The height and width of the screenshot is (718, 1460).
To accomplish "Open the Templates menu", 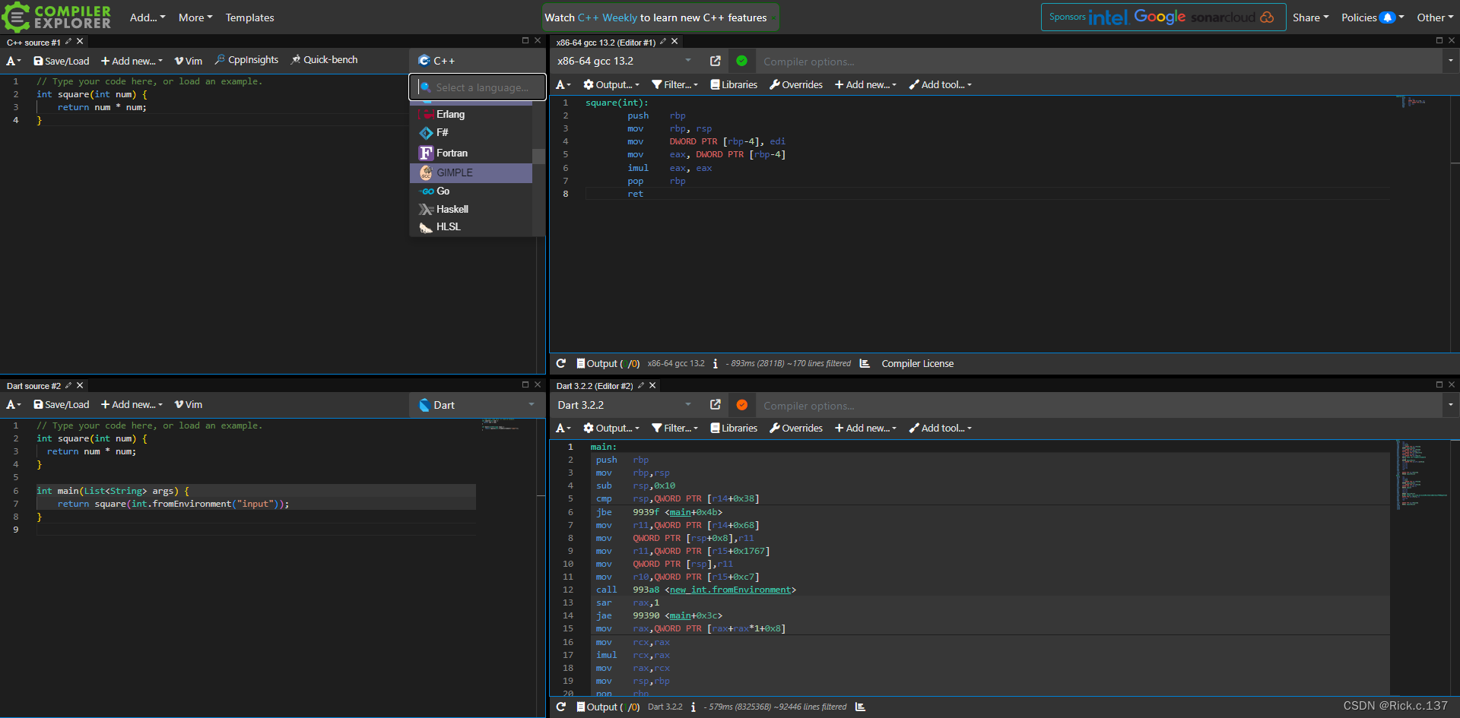I will 249,17.
